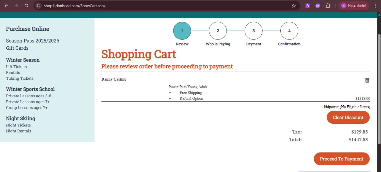Bookmark this page with the star icon
Screen dimensions: 381x172
click(294, 6)
